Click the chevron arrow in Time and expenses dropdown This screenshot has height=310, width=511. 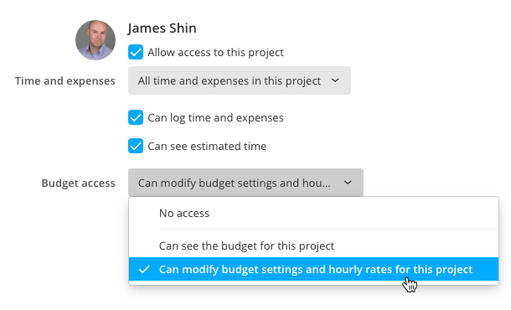pos(335,80)
